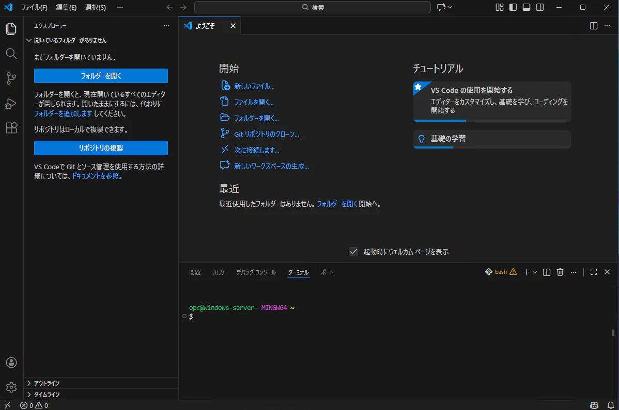
Task: Open Source Control view in activity bar
Action: tap(11, 78)
